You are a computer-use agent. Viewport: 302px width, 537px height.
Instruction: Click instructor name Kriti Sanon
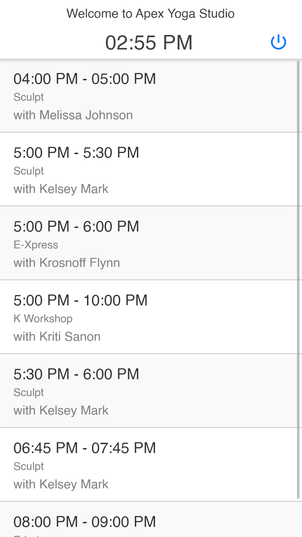(57, 337)
